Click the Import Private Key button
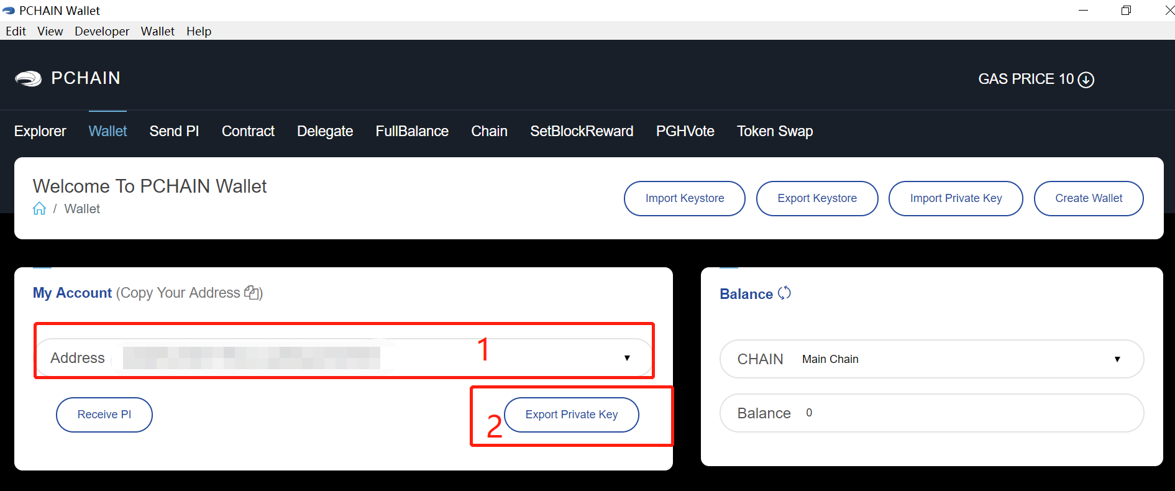Screen dimensions: 1175x491 pyautogui.click(x=956, y=198)
